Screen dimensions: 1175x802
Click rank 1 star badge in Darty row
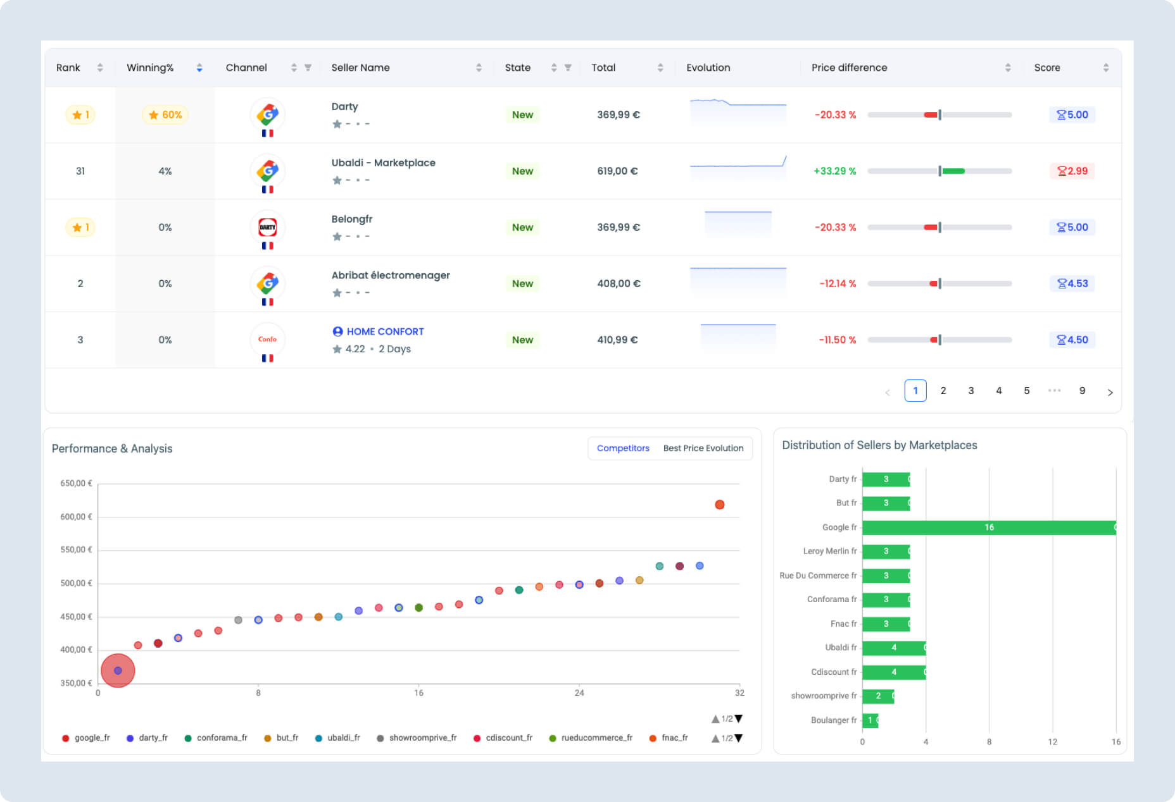coord(80,115)
